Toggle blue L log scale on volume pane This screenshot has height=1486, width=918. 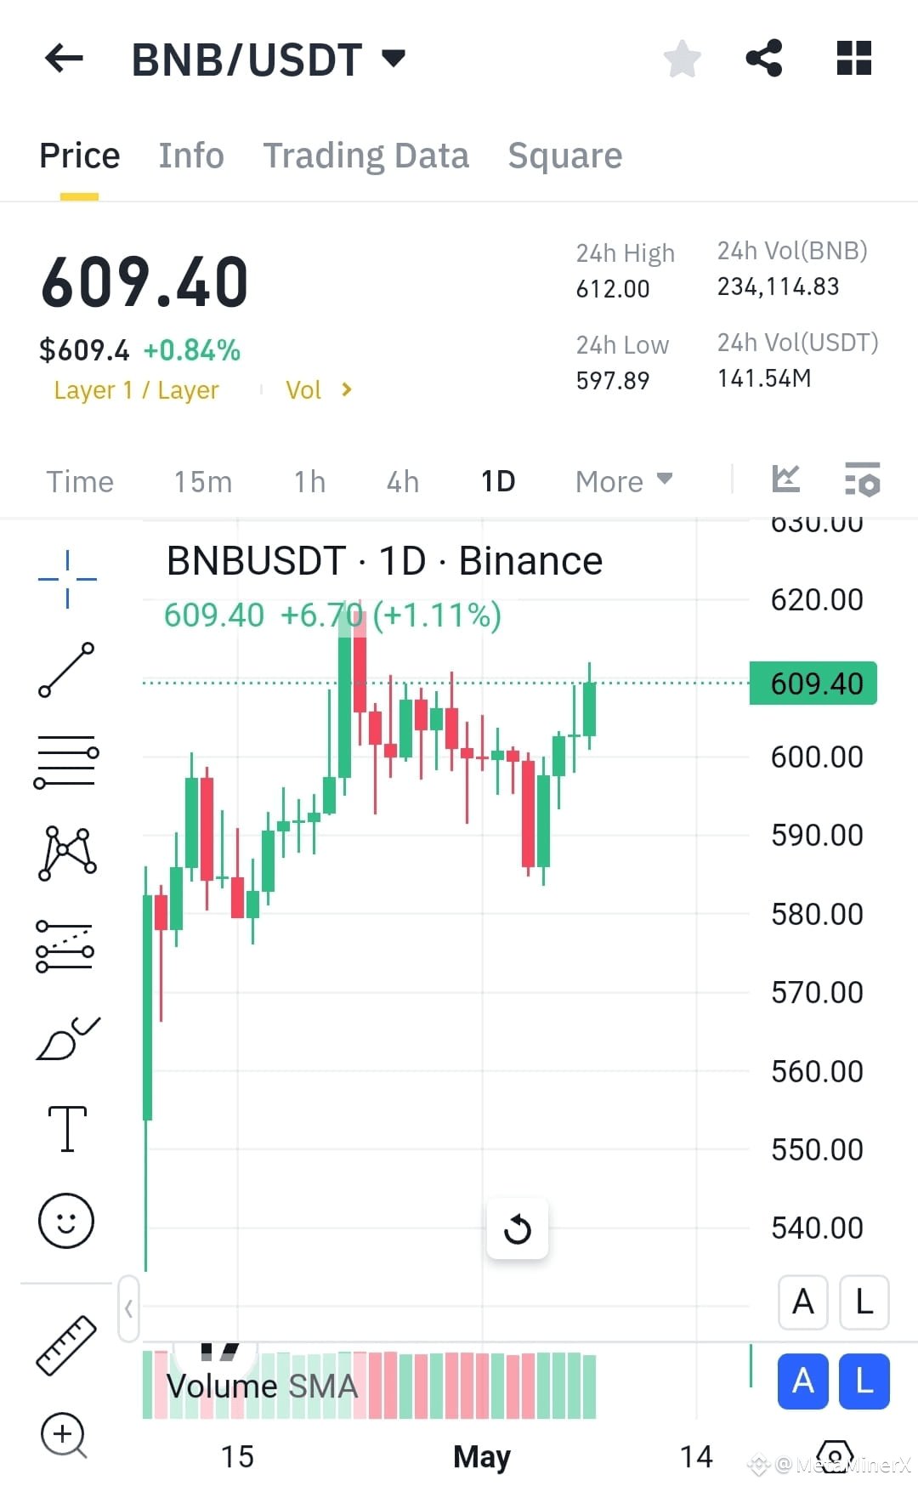click(864, 1381)
